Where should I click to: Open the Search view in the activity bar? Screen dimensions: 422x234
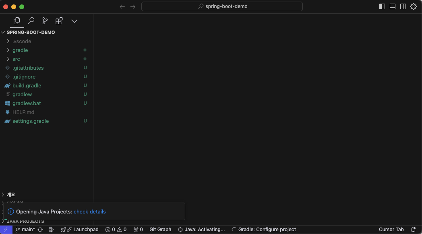point(31,21)
